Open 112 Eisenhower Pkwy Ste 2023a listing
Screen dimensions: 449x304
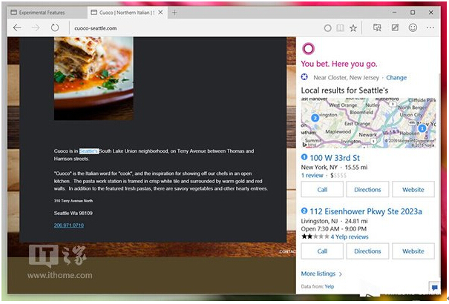pyautogui.click(x=366, y=211)
